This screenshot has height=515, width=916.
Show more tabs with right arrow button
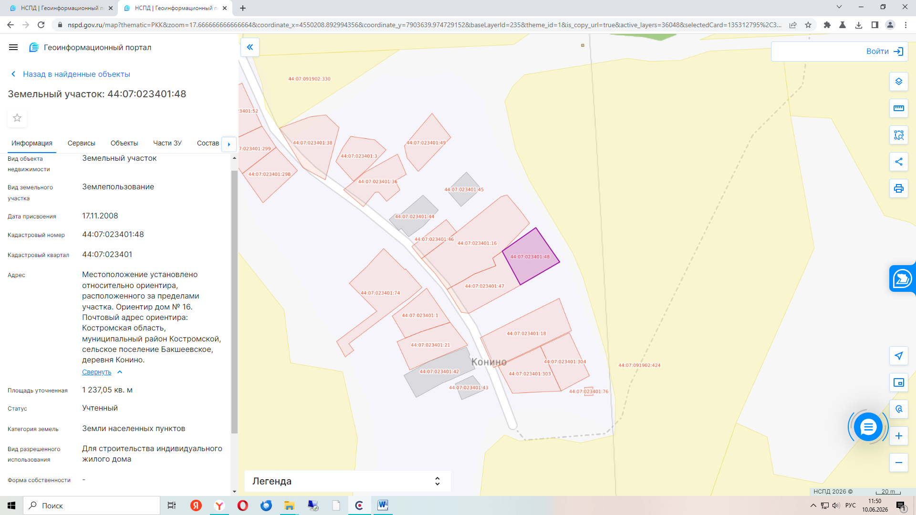click(229, 144)
